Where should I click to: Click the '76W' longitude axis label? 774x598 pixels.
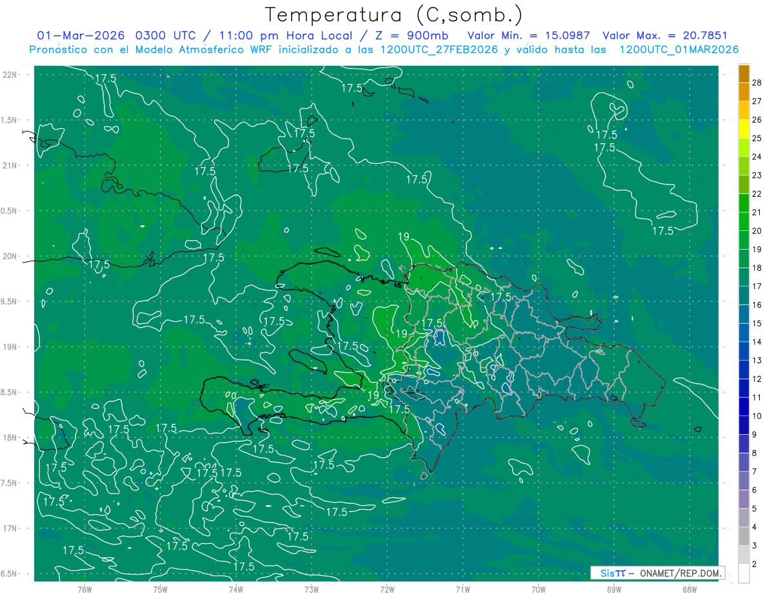(x=84, y=589)
